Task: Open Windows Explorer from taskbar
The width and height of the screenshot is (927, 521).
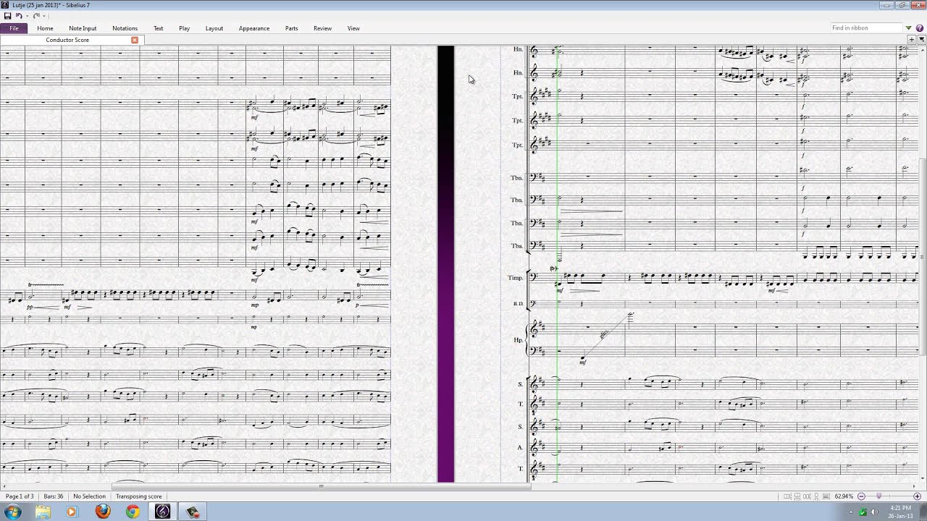Action: pyautogui.click(x=43, y=512)
